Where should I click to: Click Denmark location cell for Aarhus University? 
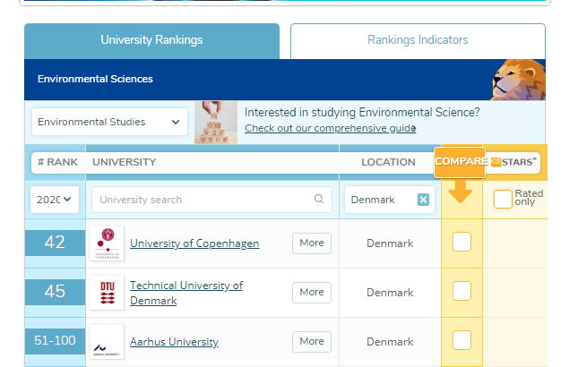point(390,342)
